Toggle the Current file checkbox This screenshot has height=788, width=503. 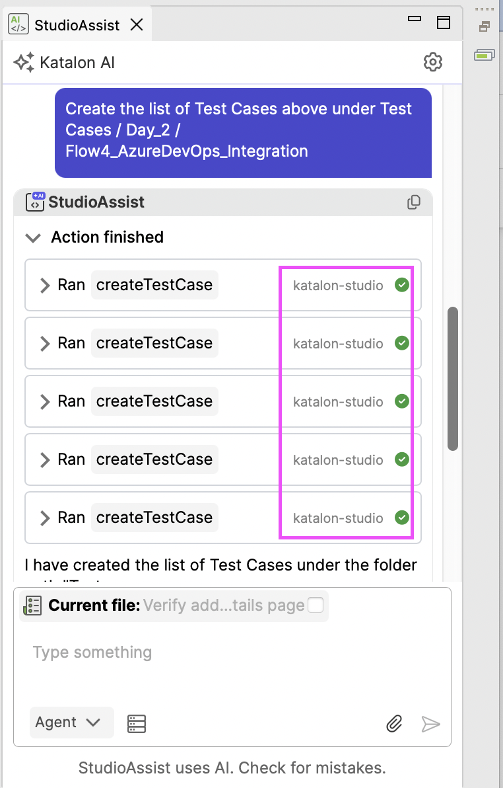pos(316,605)
